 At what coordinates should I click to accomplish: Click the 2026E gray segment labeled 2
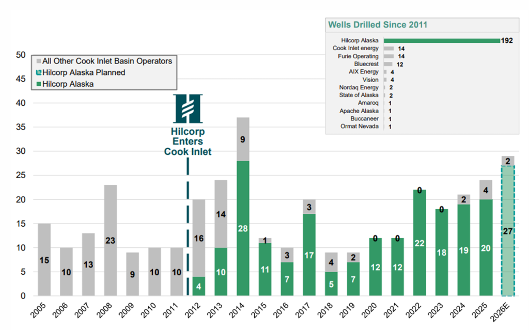pyautogui.click(x=508, y=161)
